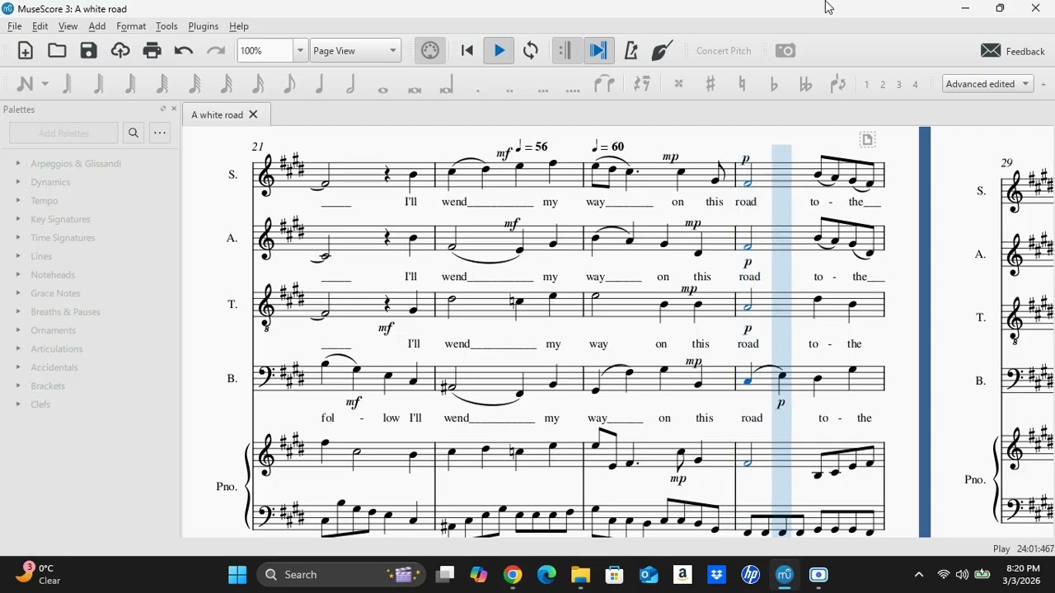Upload the score online with the cloud icon
The height and width of the screenshot is (593, 1055).
pos(120,51)
